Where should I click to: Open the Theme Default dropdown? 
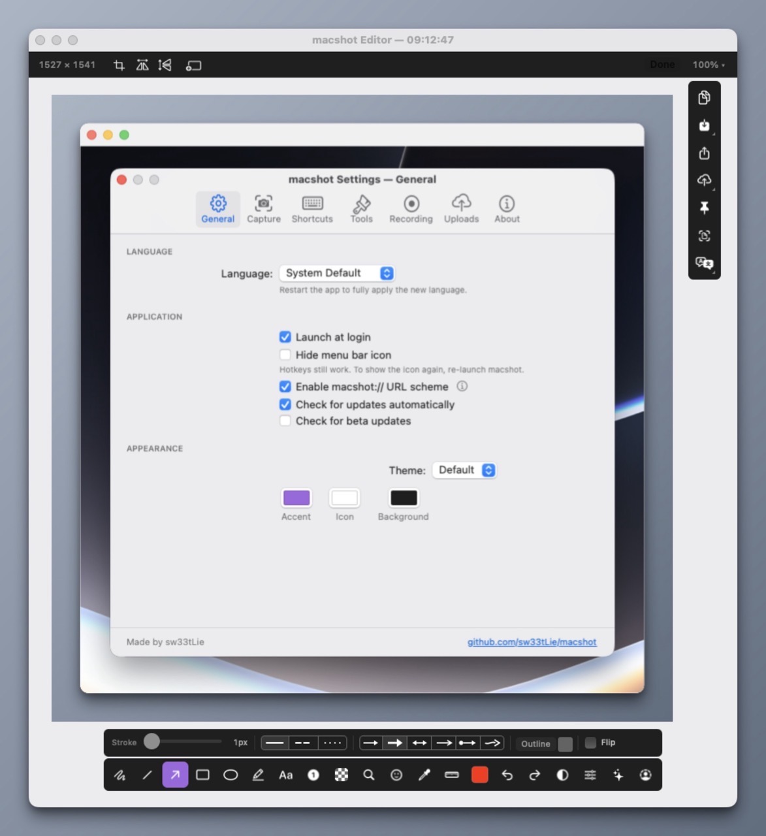(x=464, y=470)
